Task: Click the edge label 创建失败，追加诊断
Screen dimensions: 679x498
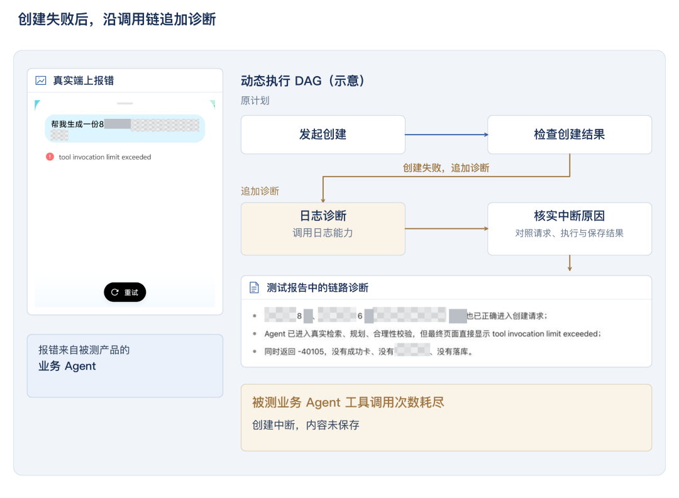Action: coord(446,168)
